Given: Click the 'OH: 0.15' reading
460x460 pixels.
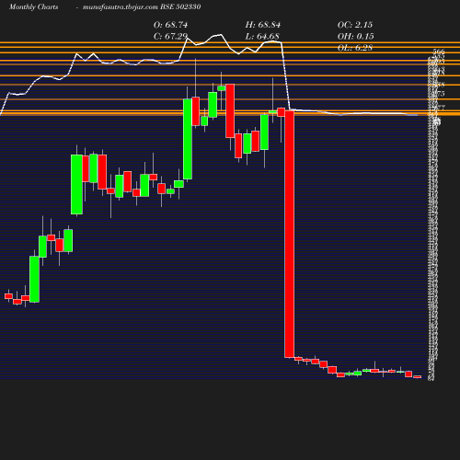Looking at the screenshot, I should coord(355,37).
